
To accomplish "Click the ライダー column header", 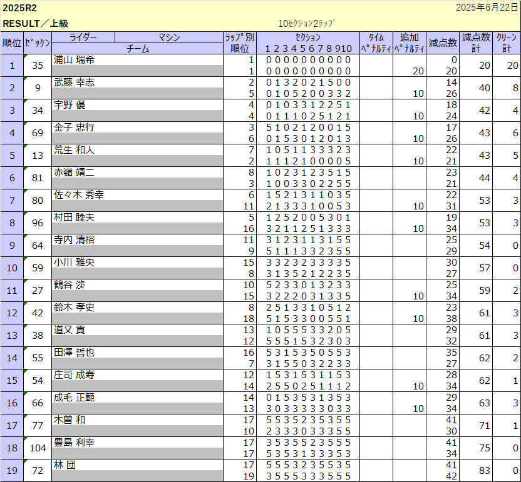I will [x=83, y=38].
